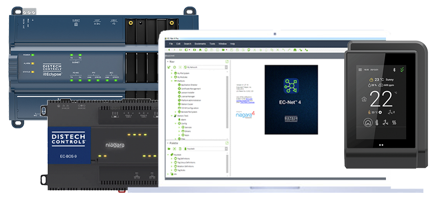Expand My Modules node
This screenshot has width=433, height=201.
(x=172, y=77)
